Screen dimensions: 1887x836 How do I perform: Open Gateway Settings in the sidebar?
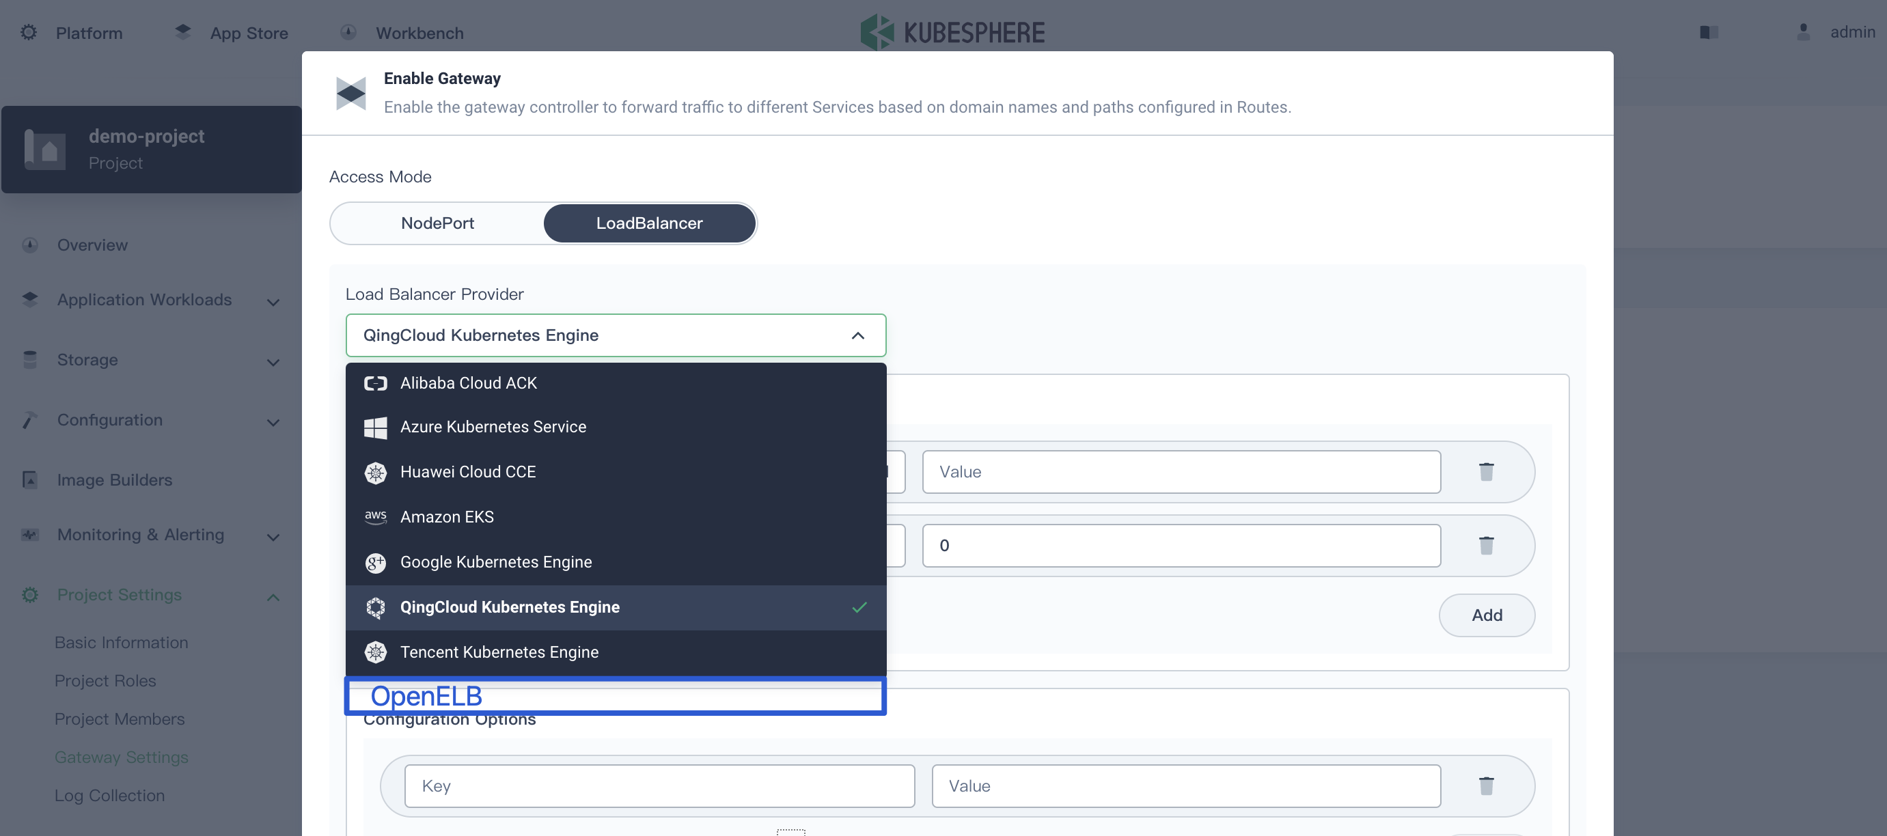(122, 757)
